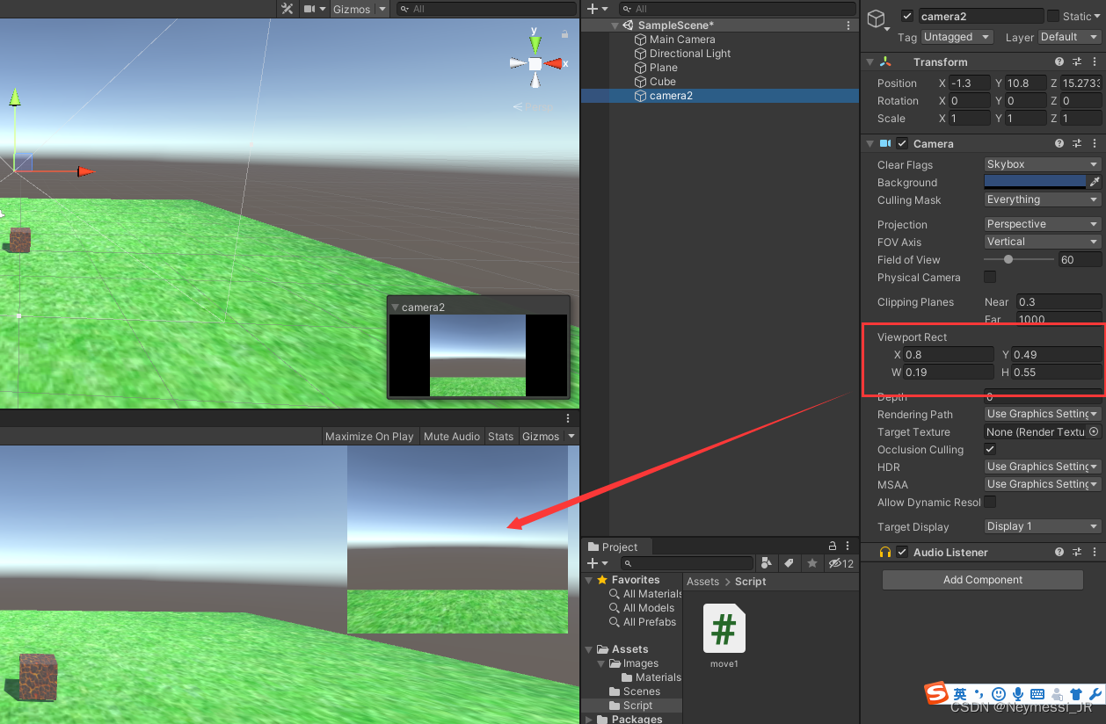Viewport: 1106px width, 724px height.
Task: Open the Scene view tools settings icon
Action: coord(287,9)
